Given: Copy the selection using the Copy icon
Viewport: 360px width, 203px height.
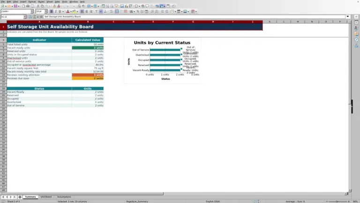Looking at the screenshot, I should (x=43, y=6).
